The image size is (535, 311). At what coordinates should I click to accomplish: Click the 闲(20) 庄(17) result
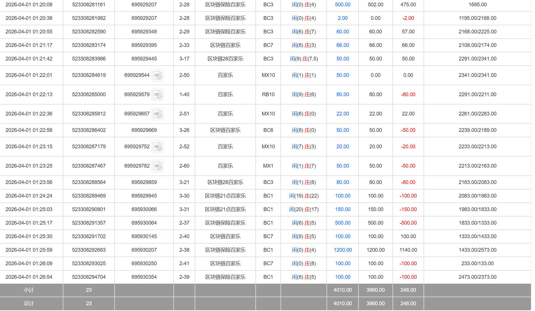tap(303, 209)
